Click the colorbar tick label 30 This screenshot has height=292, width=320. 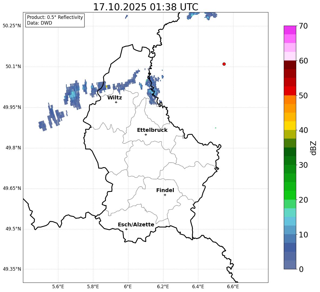303,165
